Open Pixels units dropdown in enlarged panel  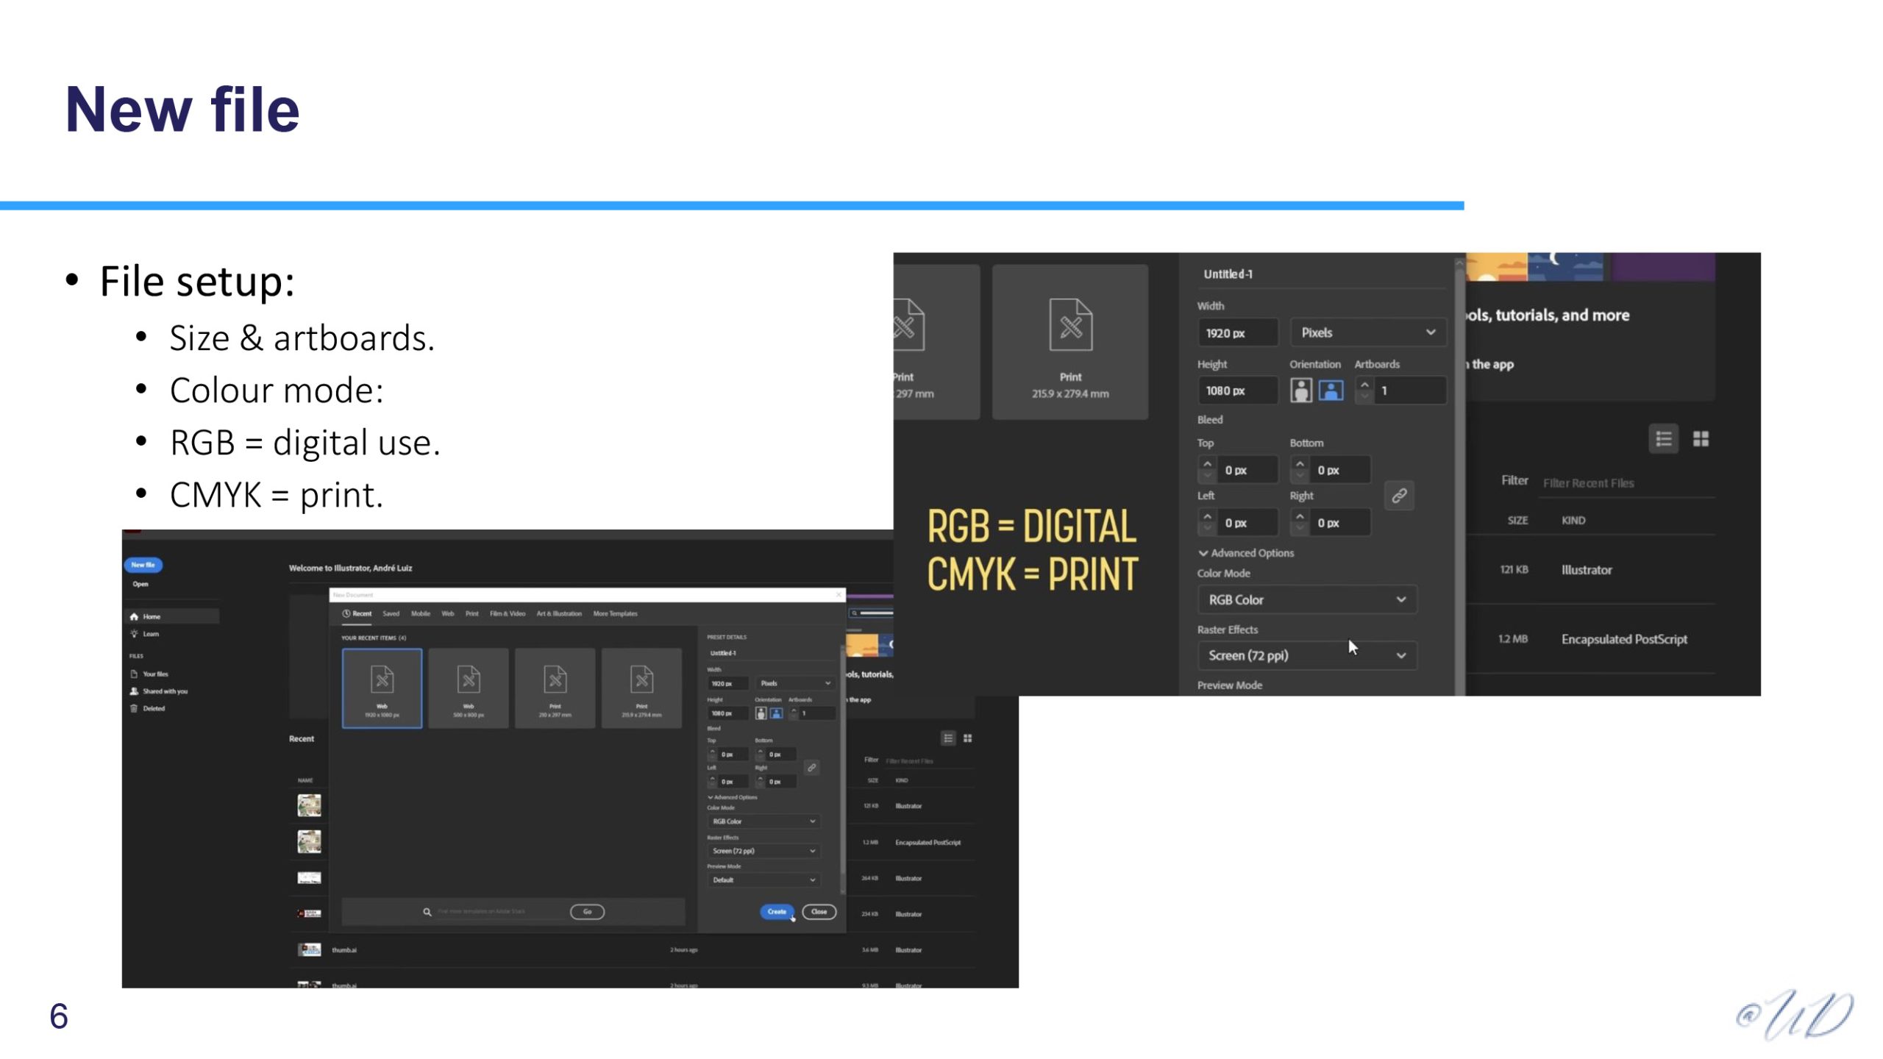(1367, 333)
